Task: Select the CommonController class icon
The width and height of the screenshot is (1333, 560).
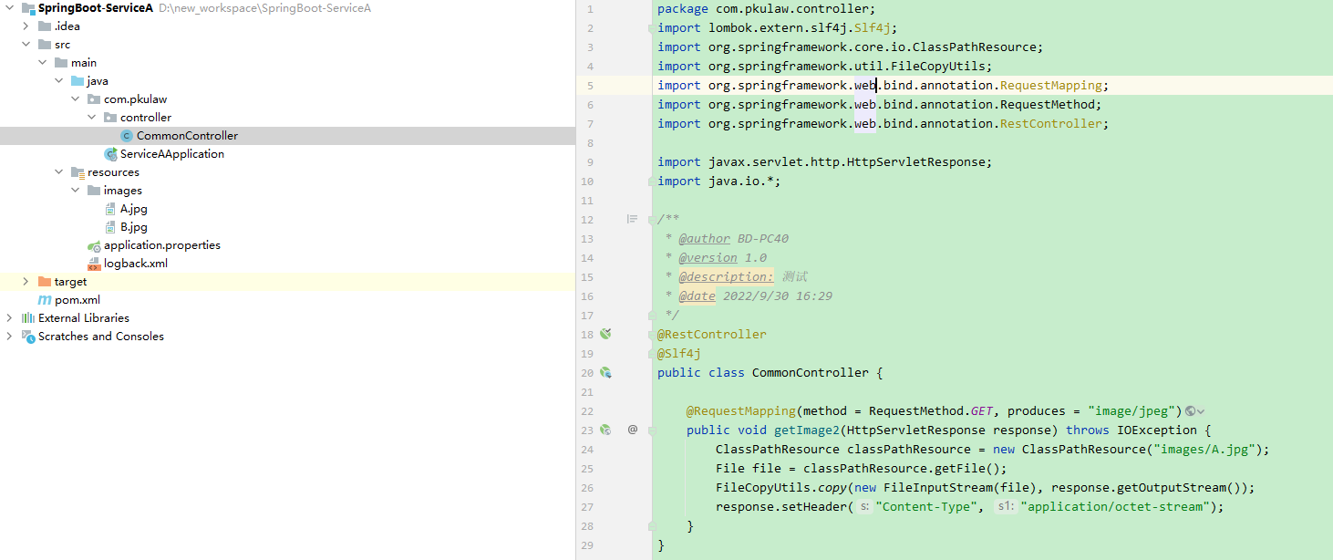Action: [x=127, y=136]
